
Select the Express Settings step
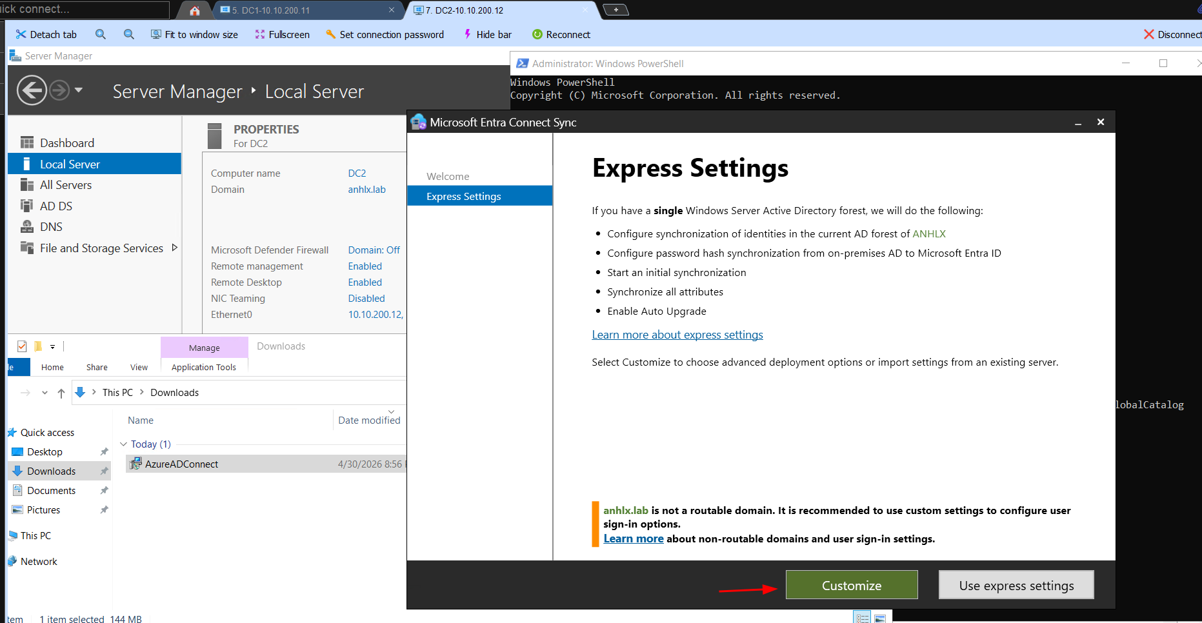tap(480, 196)
